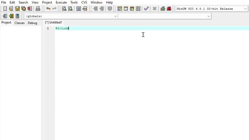Image resolution: width=249 pixels, height=140 pixels.
Task: Save the current file via floppy icon
Action: click(x=17, y=9)
